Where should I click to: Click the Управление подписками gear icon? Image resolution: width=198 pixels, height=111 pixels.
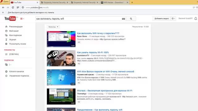tap(6, 76)
